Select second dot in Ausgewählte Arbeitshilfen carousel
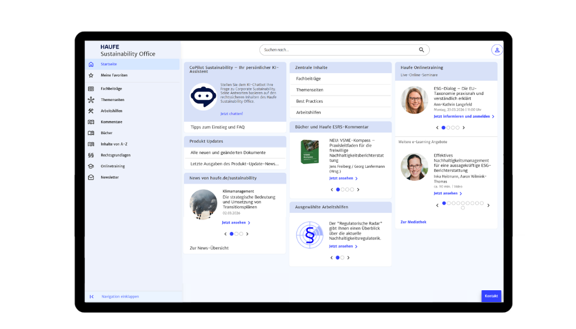576x329 pixels. point(342,258)
